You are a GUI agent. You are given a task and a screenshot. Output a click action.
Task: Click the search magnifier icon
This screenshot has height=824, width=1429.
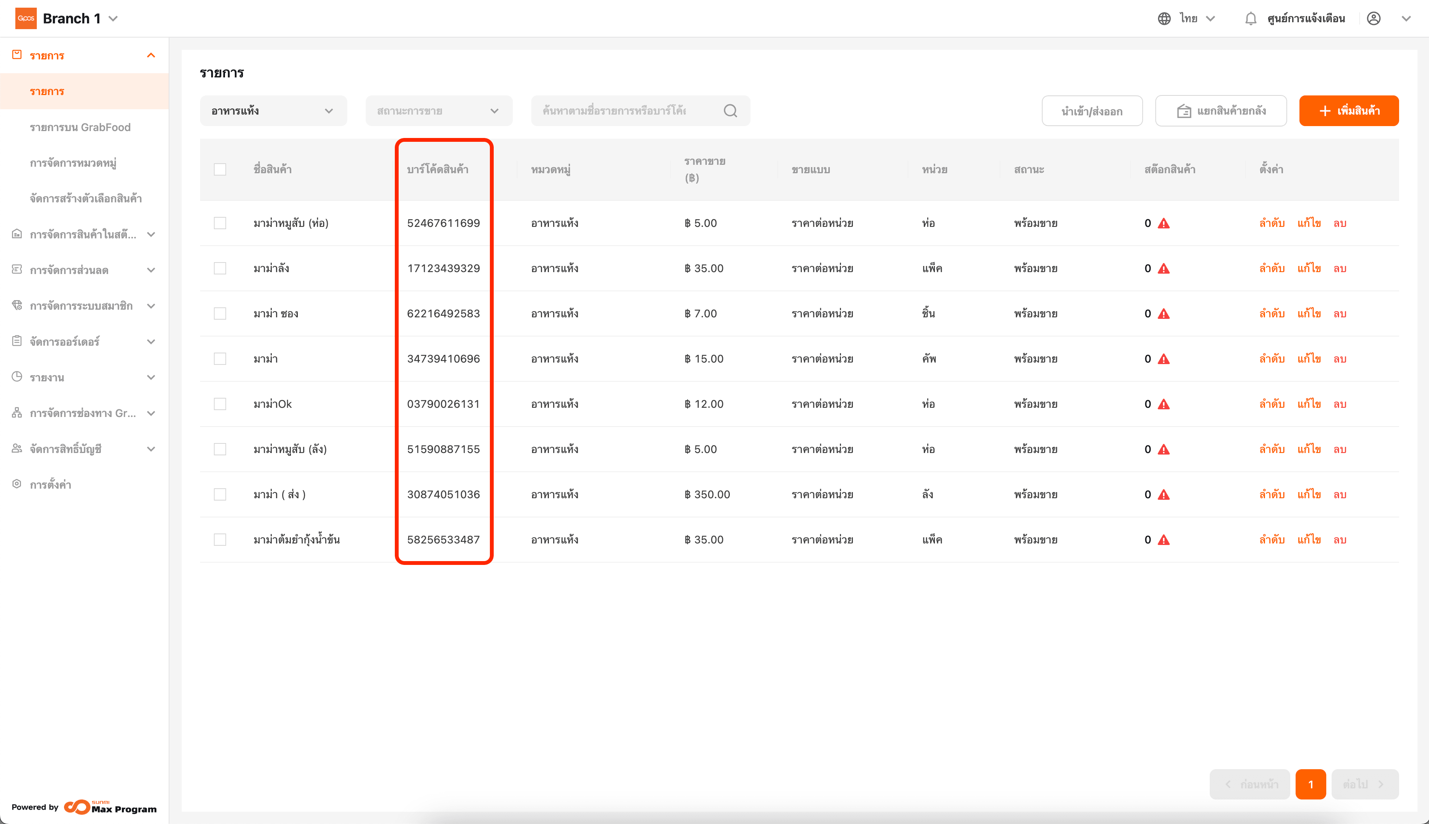[x=730, y=111]
